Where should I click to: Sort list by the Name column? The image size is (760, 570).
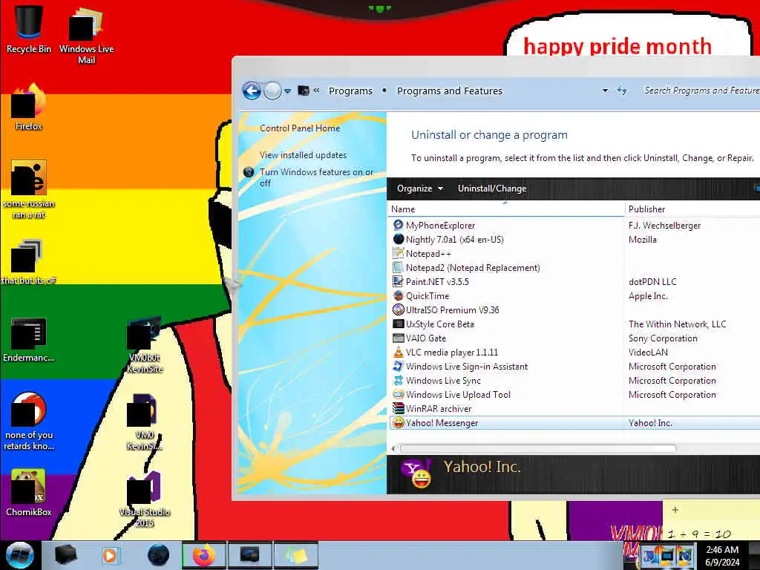[x=506, y=209]
